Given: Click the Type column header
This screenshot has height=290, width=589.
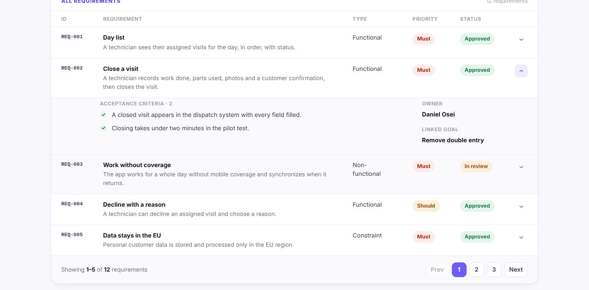Looking at the screenshot, I should click(x=360, y=19).
